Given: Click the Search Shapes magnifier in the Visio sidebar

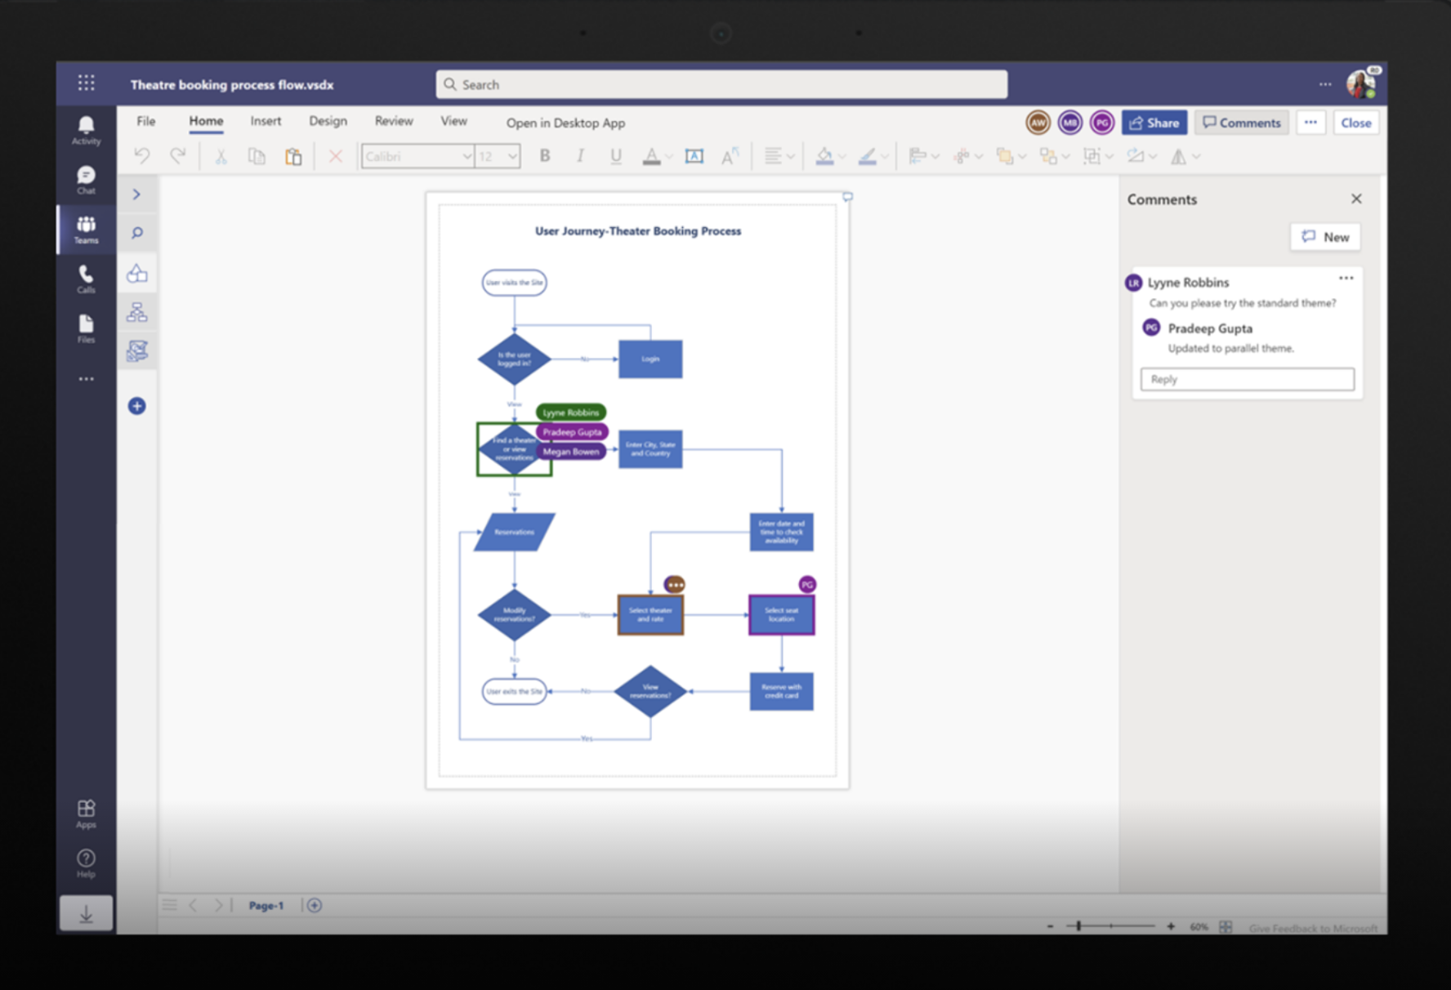Looking at the screenshot, I should (136, 232).
